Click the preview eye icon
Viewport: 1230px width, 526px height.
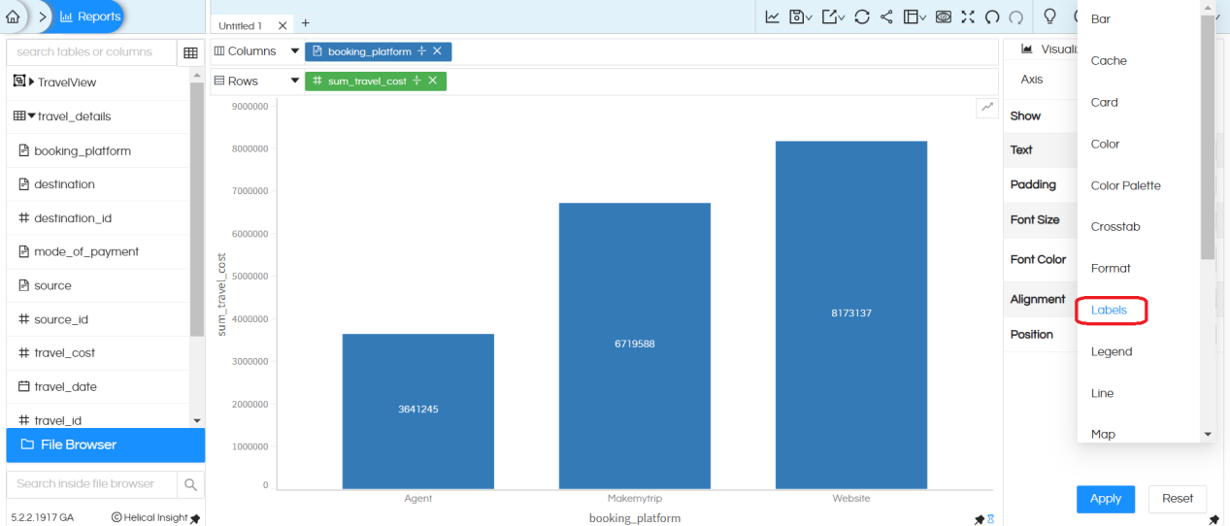click(944, 16)
